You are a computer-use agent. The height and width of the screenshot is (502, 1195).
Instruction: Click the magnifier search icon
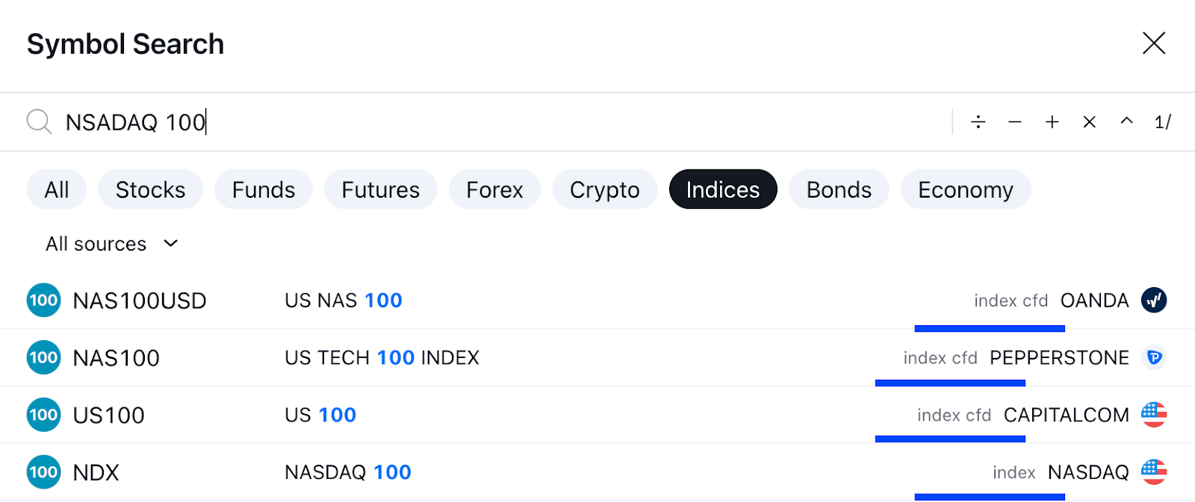coord(39,122)
